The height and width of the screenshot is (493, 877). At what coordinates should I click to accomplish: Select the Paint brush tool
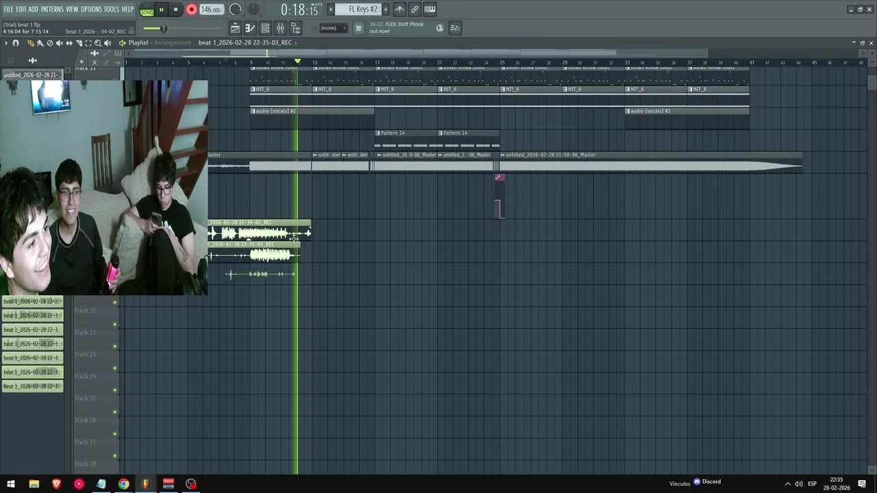[x=40, y=42]
